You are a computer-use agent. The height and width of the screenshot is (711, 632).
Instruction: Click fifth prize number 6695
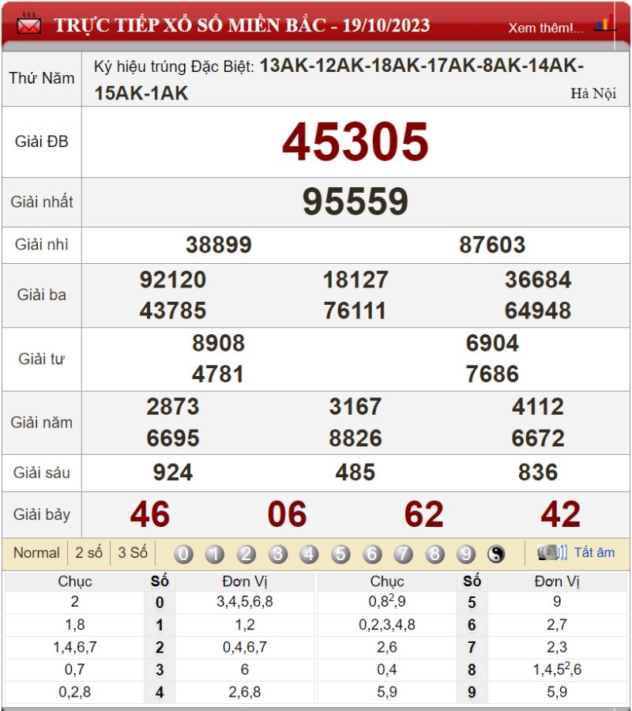[173, 438]
